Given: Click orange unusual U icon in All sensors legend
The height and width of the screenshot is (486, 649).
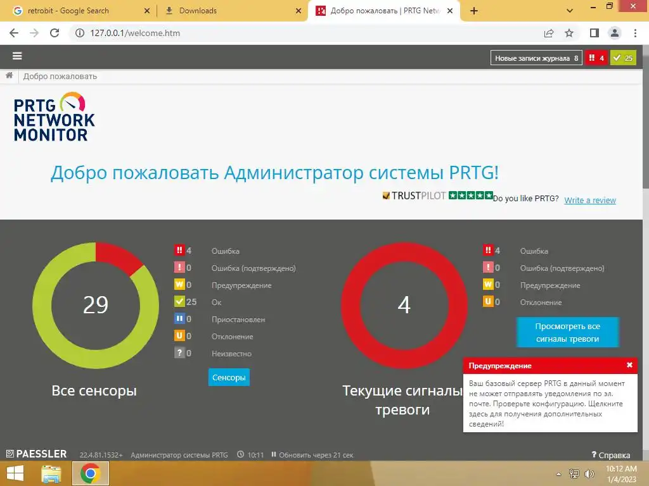Looking at the screenshot, I should (x=179, y=335).
